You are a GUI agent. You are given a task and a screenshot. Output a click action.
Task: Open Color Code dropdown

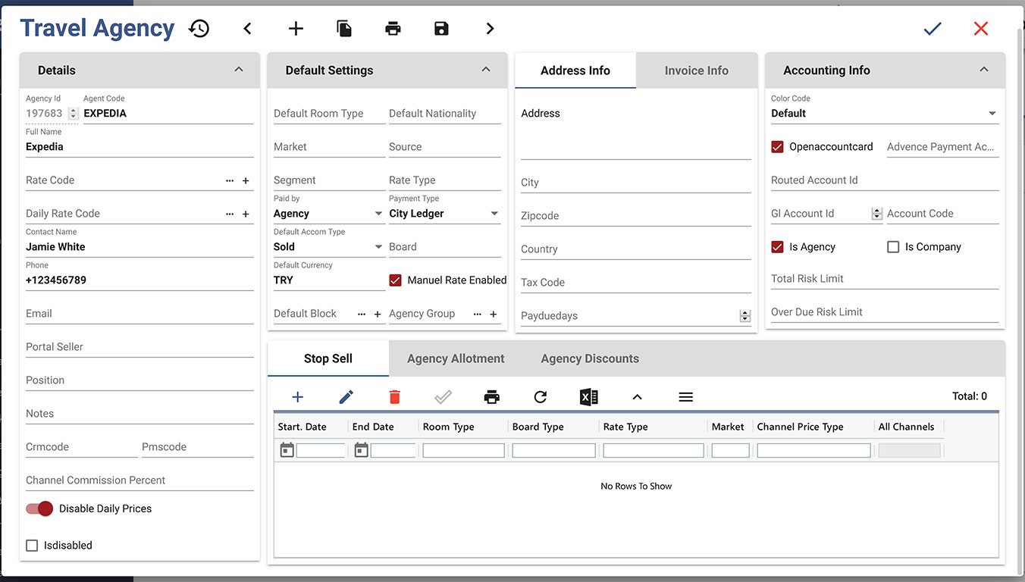coord(885,114)
